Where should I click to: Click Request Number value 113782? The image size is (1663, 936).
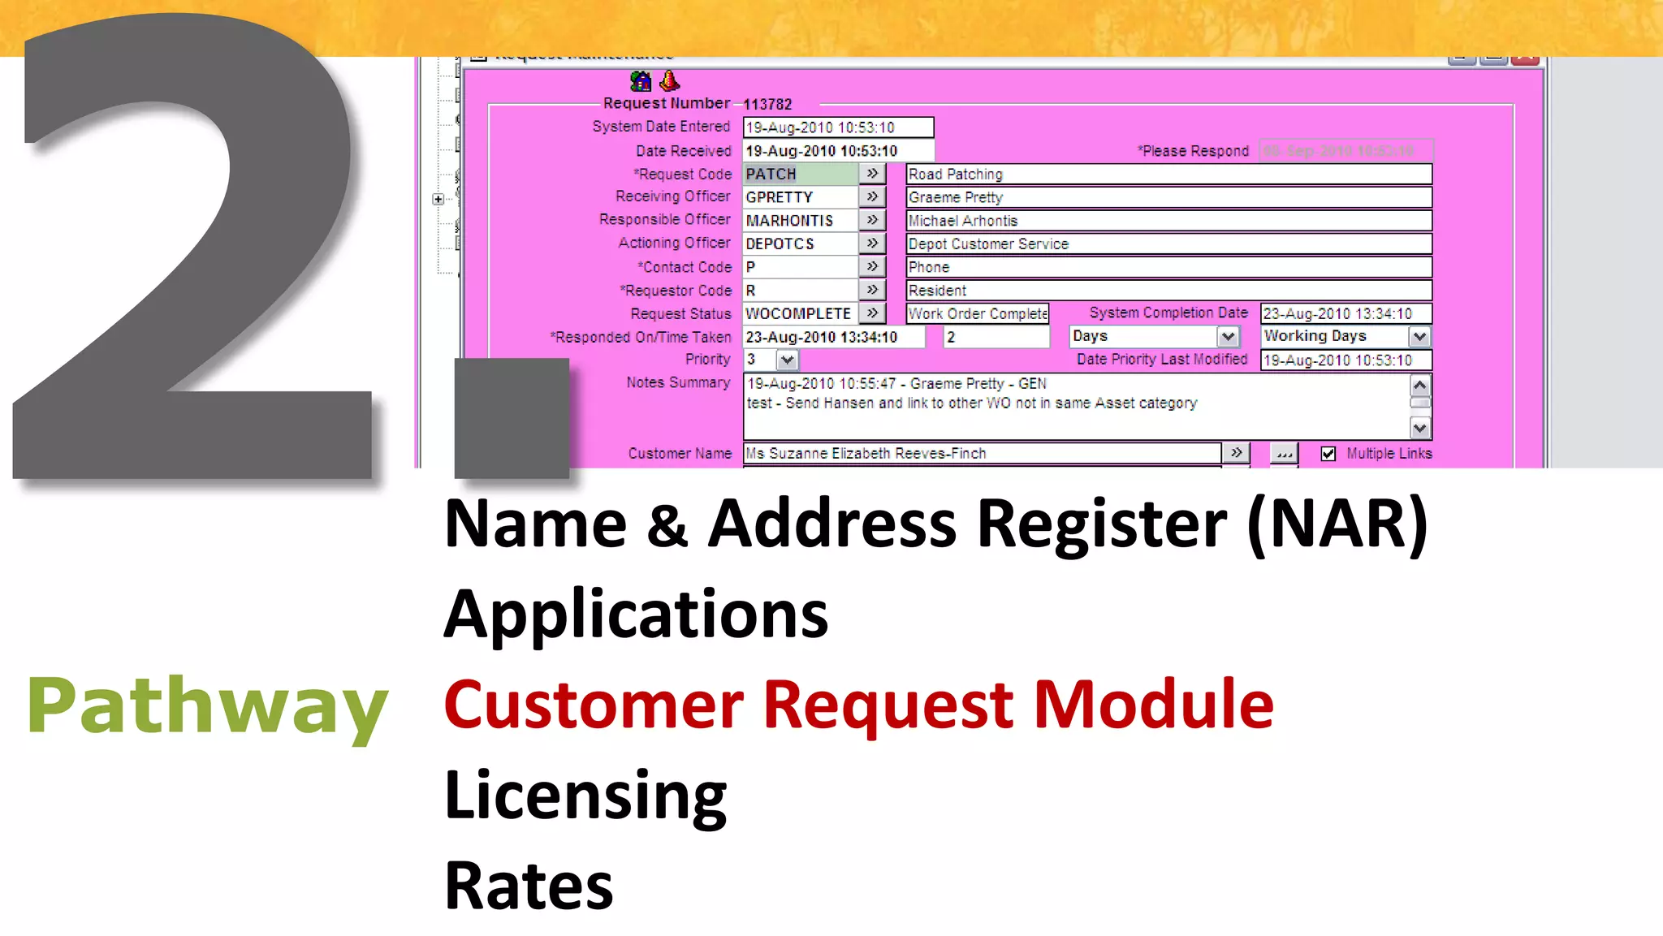767,104
